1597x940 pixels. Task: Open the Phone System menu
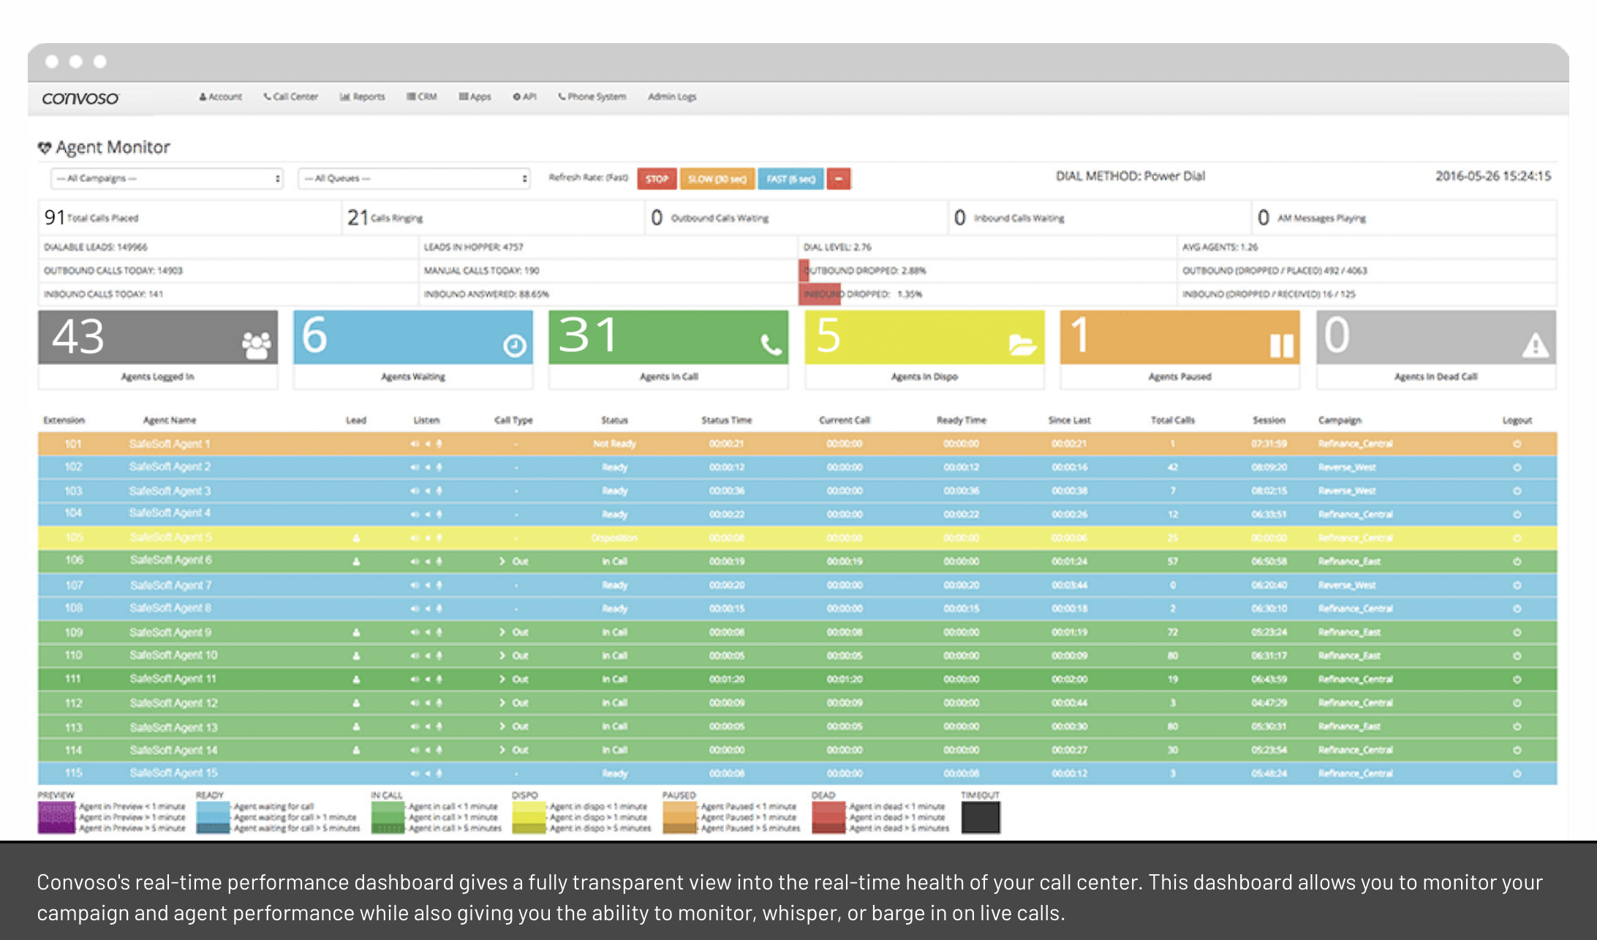(592, 96)
